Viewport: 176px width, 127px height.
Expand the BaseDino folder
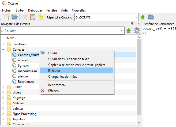pos(3,44)
